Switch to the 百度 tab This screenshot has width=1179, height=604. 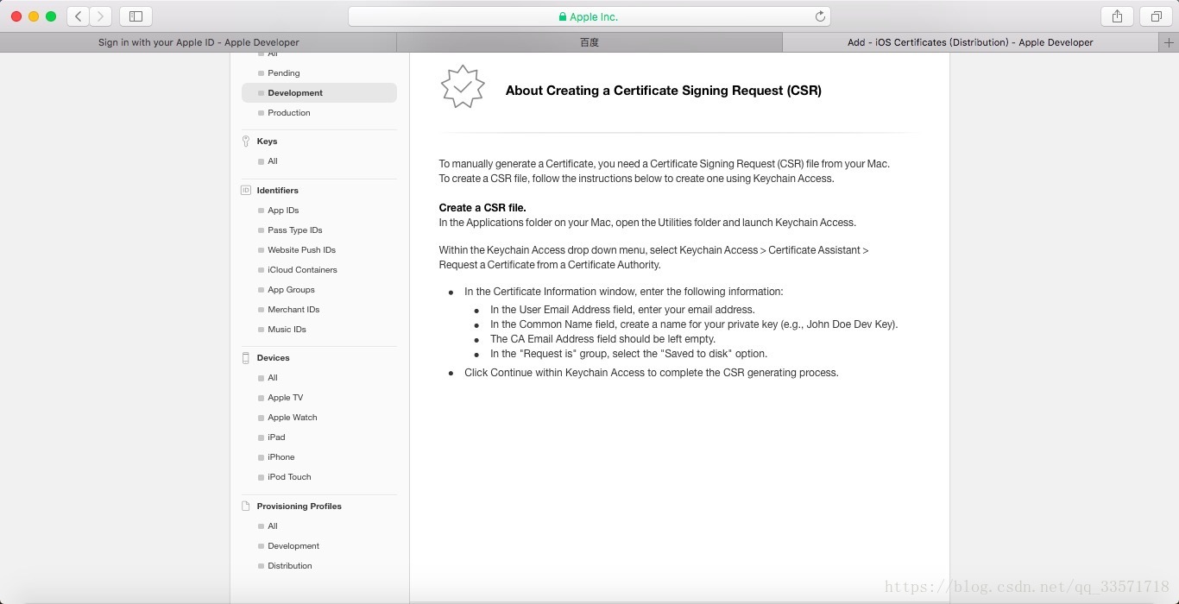589,42
